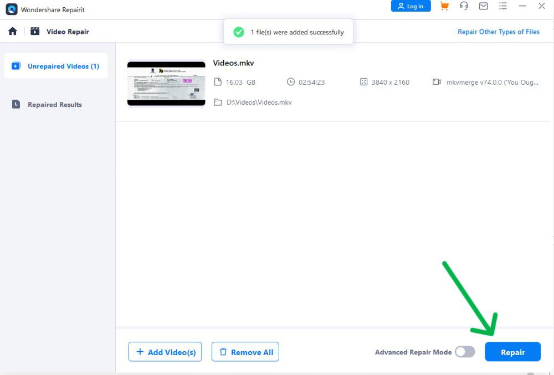The height and width of the screenshot is (375, 554).
Task: Click the mkvmerge v74.0.0 encoder text
Action: point(492,83)
